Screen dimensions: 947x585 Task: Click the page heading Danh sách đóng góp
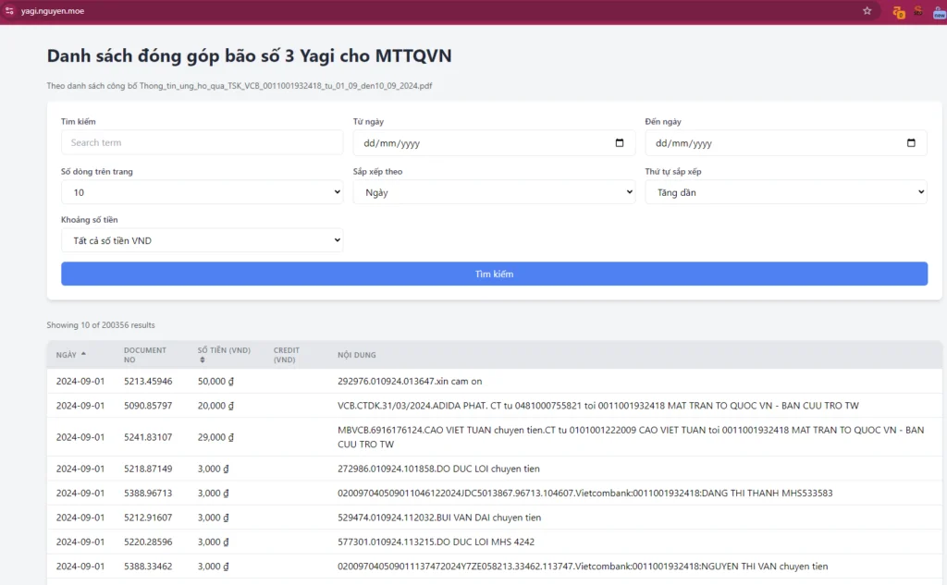coord(249,55)
